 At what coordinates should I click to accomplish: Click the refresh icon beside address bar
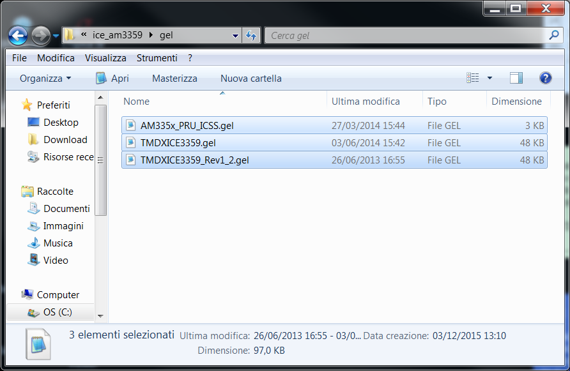tap(251, 35)
